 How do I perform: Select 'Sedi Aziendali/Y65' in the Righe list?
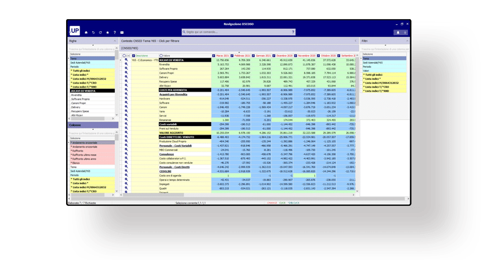click(79, 62)
